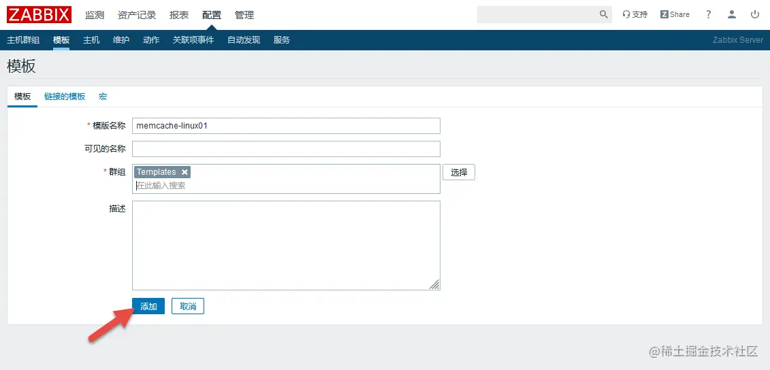The image size is (770, 370).
Task: Remove the Templates group tag
Action: (185, 172)
